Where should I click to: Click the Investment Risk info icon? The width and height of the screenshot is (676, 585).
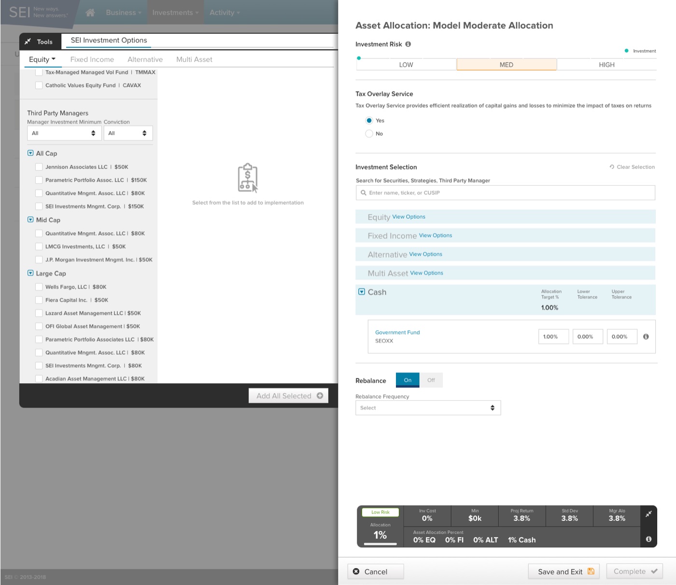click(408, 44)
